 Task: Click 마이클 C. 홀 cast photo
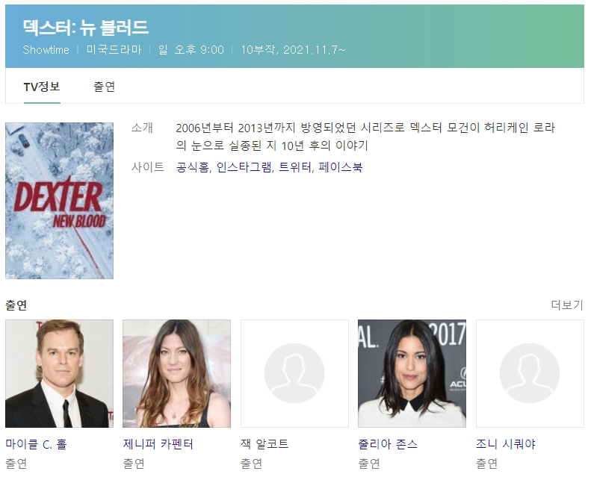pyautogui.click(x=59, y=373)
